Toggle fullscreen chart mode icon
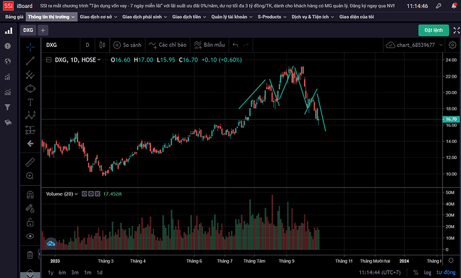Viewport: 461px width, 278px height. tap(456, 30)
